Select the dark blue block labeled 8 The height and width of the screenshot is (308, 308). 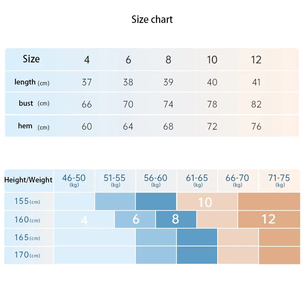click(176, 219)
